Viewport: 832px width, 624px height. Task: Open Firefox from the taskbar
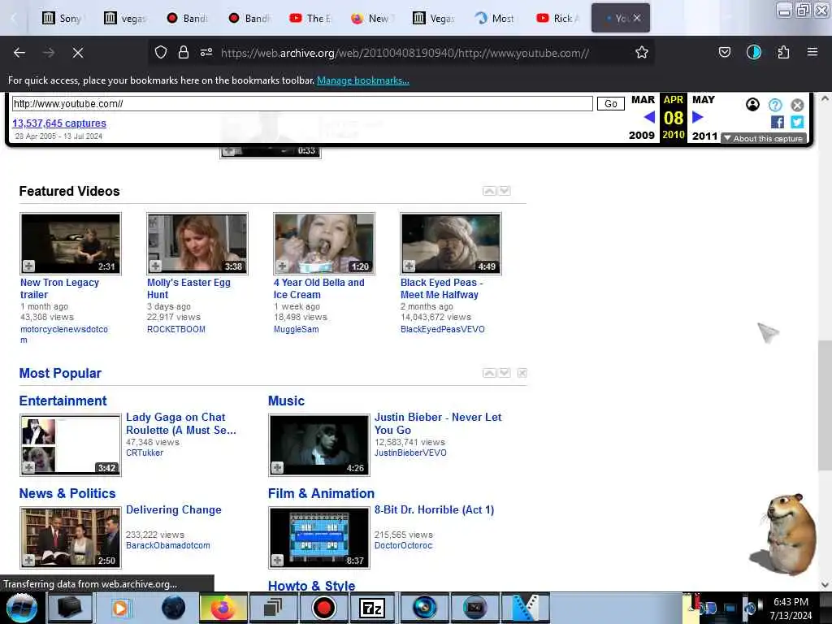click(x=223, y=608)
